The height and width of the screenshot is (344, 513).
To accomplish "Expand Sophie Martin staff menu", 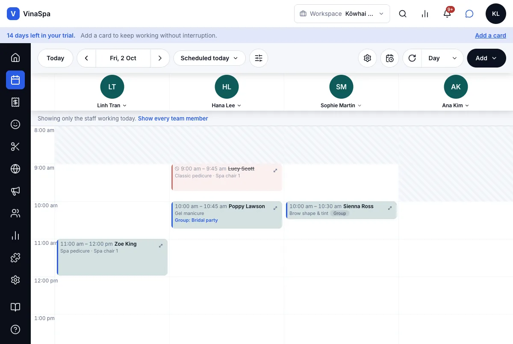I will (341, 106).
